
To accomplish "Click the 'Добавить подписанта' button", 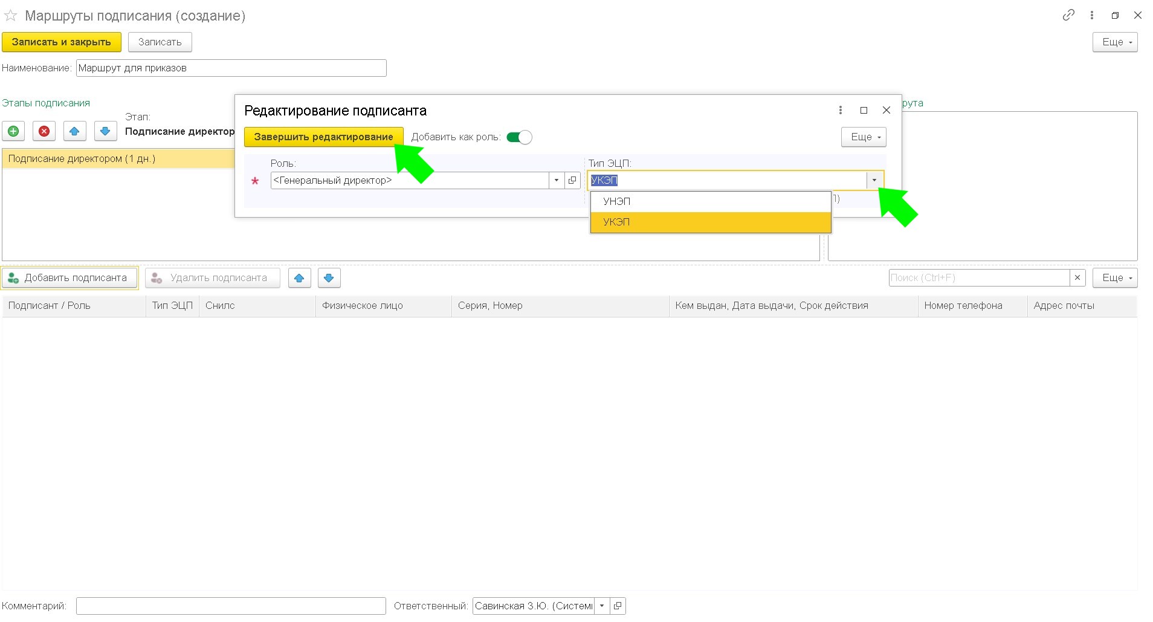I will (x=69, y=278).
